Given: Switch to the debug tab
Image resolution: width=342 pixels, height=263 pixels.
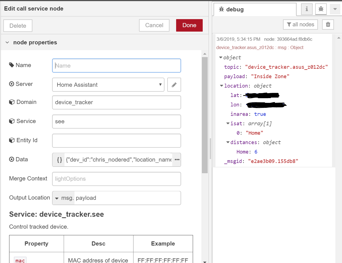Looking at the screenshot, I should pos(243,9).
